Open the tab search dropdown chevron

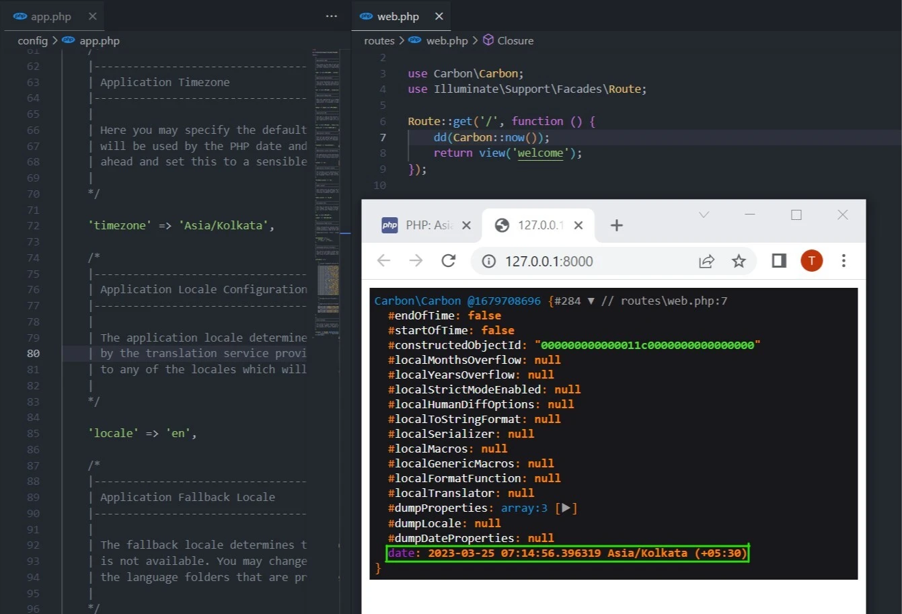[704, 215]
